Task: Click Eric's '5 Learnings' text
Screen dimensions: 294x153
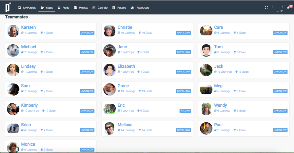Action: (x=127, y=111)
